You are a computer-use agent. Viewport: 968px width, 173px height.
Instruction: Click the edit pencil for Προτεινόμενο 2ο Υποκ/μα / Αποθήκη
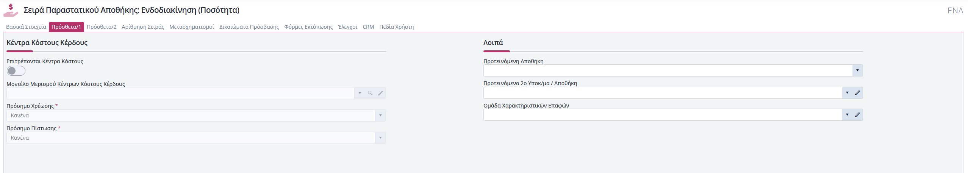coord(857,93)
